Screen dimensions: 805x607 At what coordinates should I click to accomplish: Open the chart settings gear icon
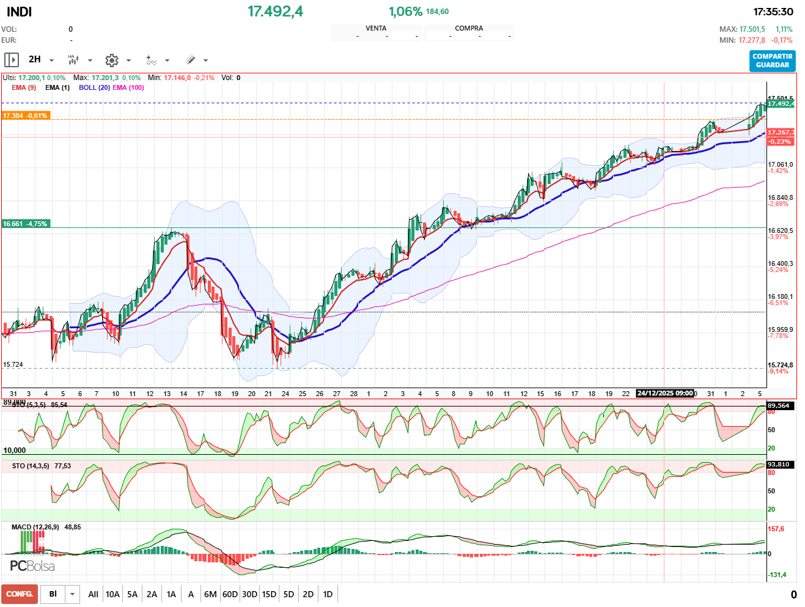(x=111, y=60)
